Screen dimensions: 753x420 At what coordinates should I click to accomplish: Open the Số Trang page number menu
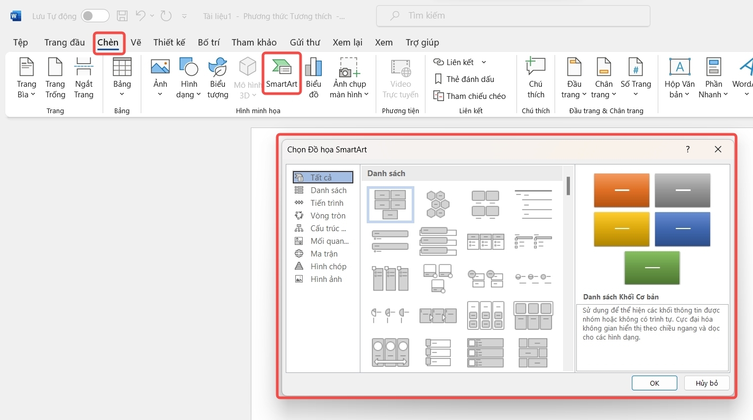[x=636, y=78]
